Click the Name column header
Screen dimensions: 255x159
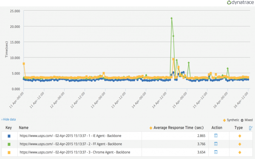(x=23, y=128)
